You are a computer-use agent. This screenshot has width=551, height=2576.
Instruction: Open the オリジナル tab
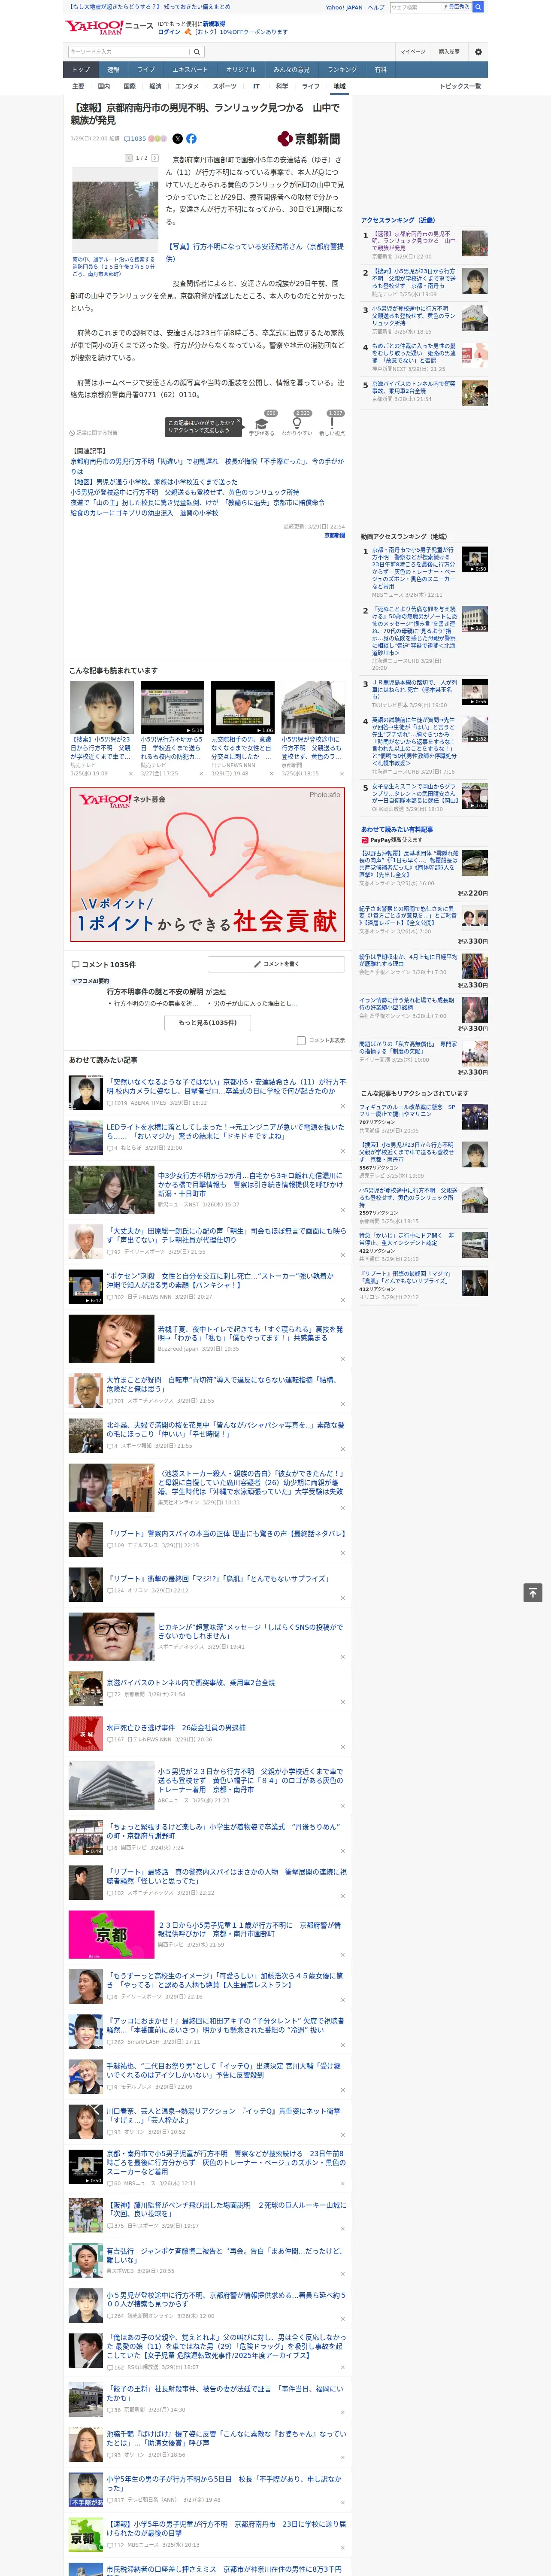point(241,70)
